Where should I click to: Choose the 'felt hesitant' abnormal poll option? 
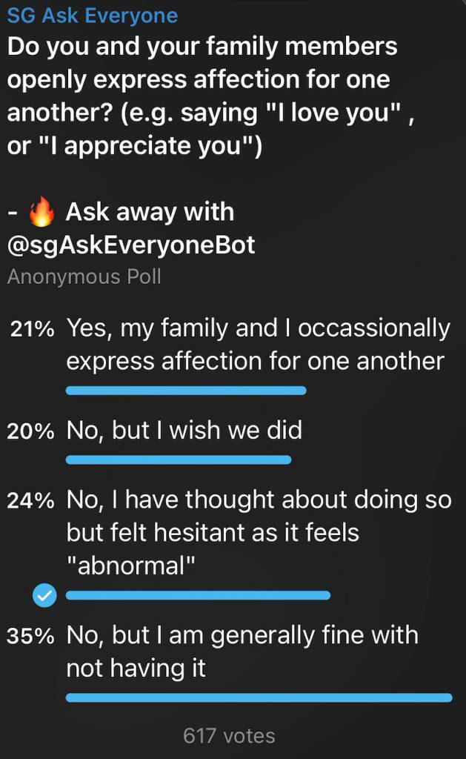[x=259, y=532]
